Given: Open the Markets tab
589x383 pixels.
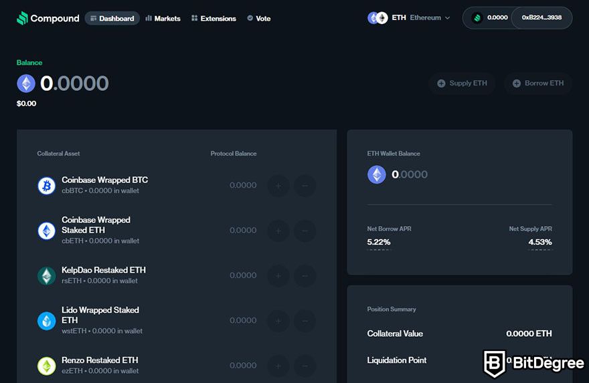Looking at the screenshot, I should point(163,18).
